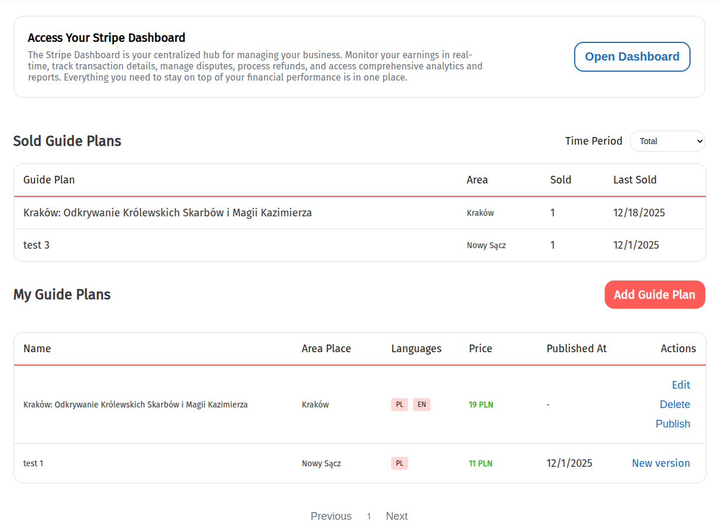Image resolution: width=720 pixels, height=528 pixels.
Task: Expand the Time Period dropdown
Action: coord(667,141)
